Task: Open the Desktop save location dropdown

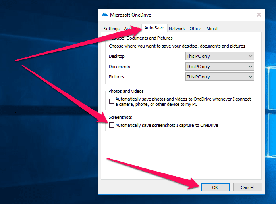Action: 220,56
